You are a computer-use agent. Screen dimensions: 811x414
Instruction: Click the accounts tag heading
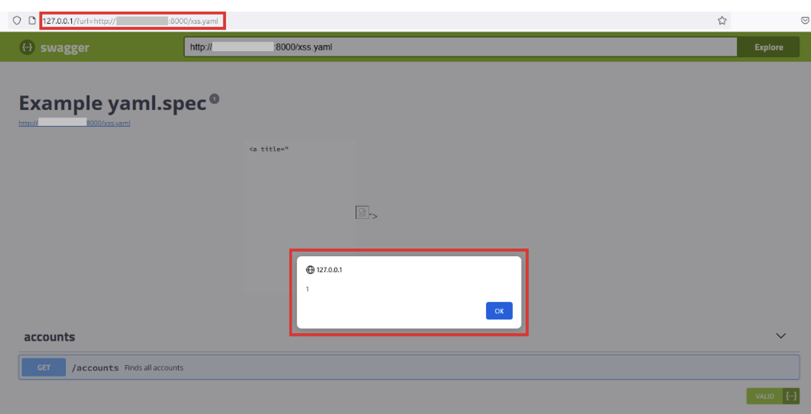click(x=49, y=337)
